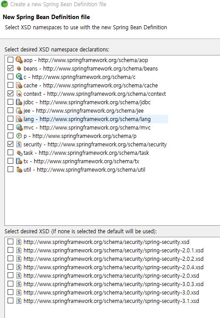Click icon beside spring-security-2.0.4.xsd

(x=19, y=267)
